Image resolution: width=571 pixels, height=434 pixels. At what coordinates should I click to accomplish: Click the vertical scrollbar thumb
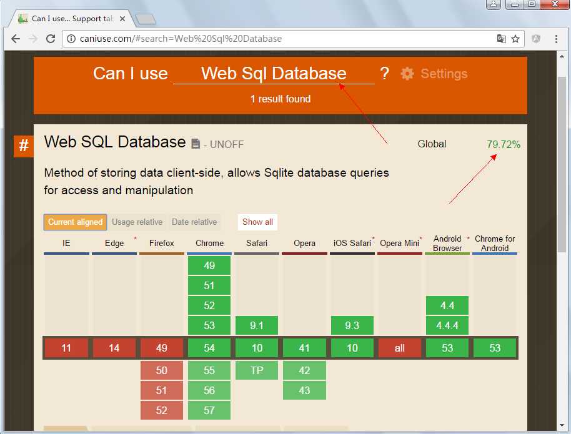(562, 165)
